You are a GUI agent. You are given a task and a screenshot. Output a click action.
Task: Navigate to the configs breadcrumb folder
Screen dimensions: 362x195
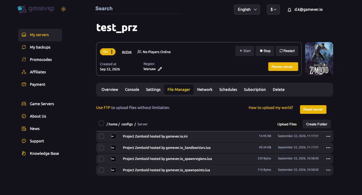point(127,124)
